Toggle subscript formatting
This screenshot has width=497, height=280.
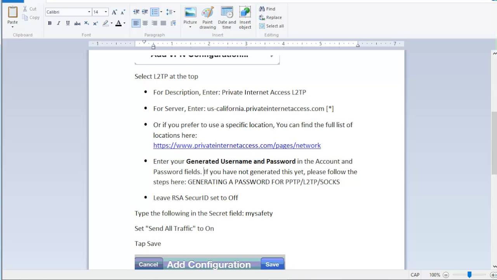[x=87, y=23]
